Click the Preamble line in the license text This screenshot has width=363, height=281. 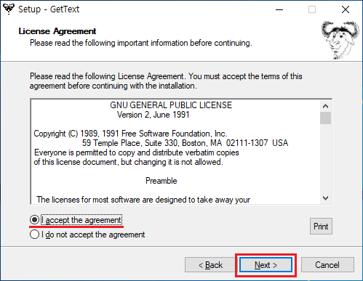(161, 181)
